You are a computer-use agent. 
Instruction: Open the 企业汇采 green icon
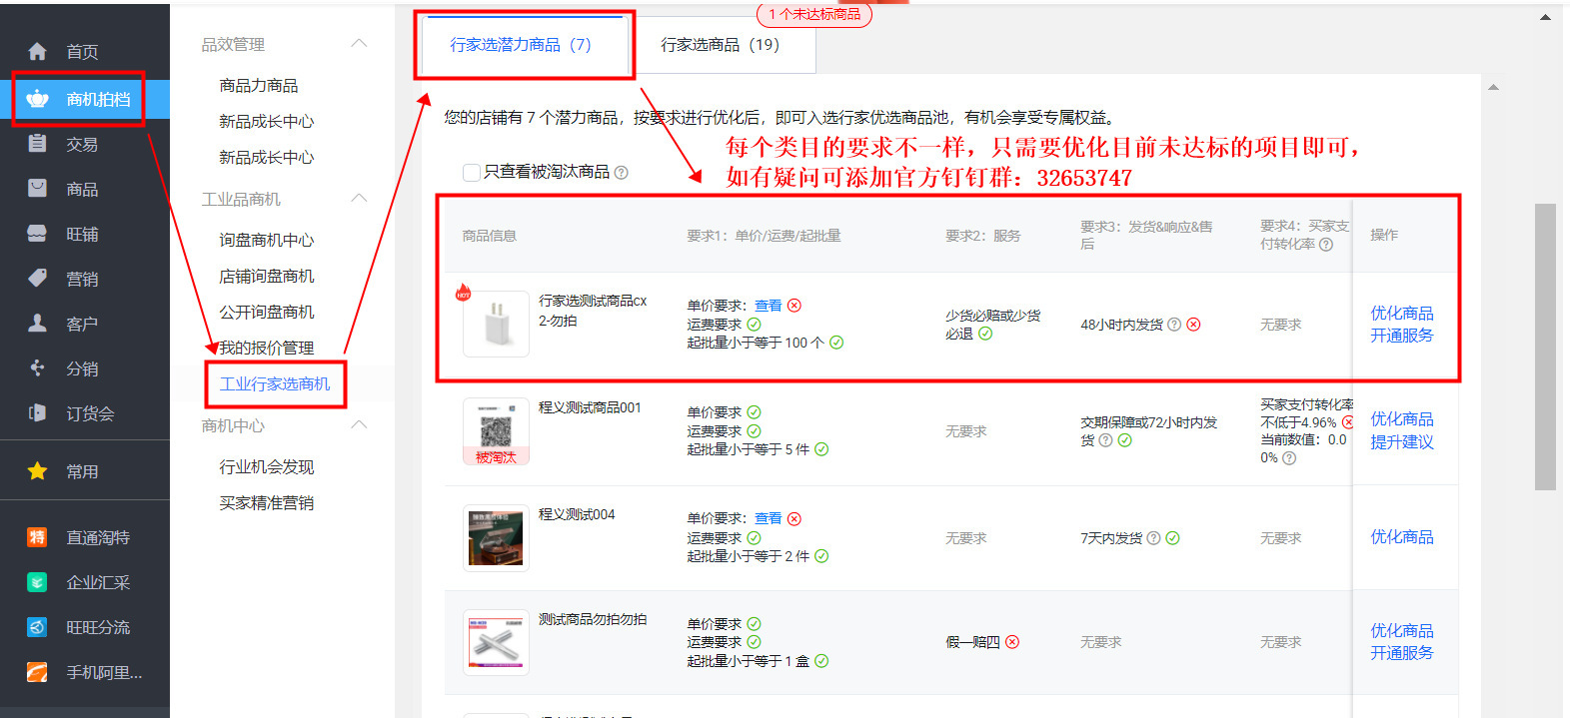point(37,582)
